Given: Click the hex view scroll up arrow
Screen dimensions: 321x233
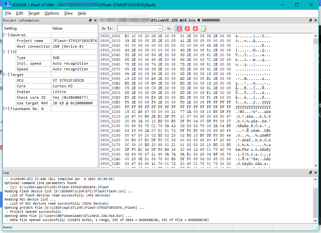Looking at the screenshot, I should point(316,36).
